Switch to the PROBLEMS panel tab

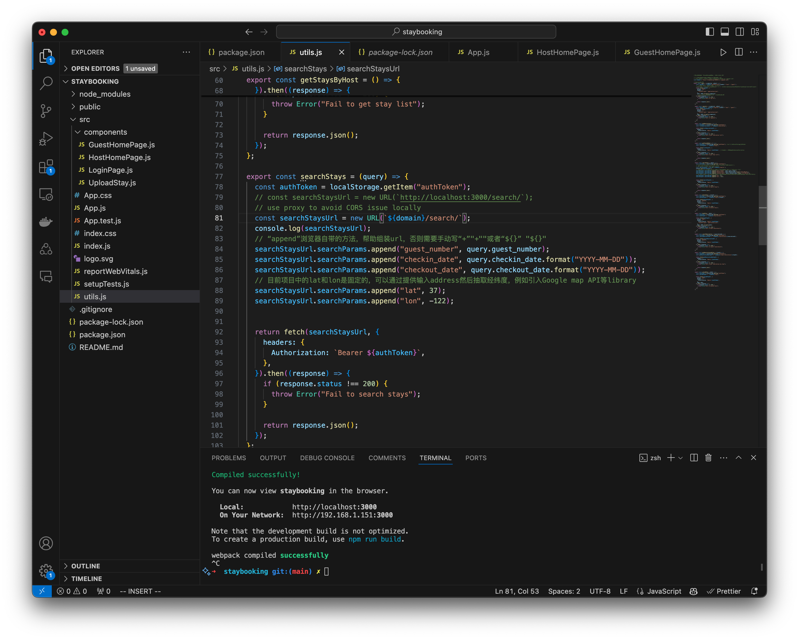click(x=229, y=458)
